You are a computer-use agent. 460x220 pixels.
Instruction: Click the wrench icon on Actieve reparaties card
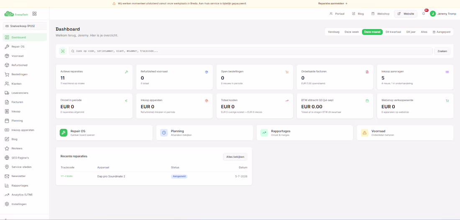pos(126,72)
